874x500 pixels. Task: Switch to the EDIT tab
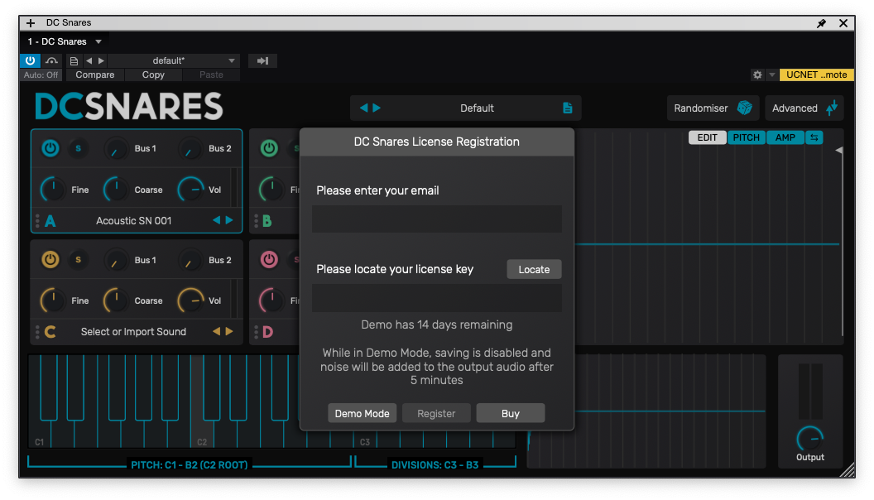pos(708,137)
